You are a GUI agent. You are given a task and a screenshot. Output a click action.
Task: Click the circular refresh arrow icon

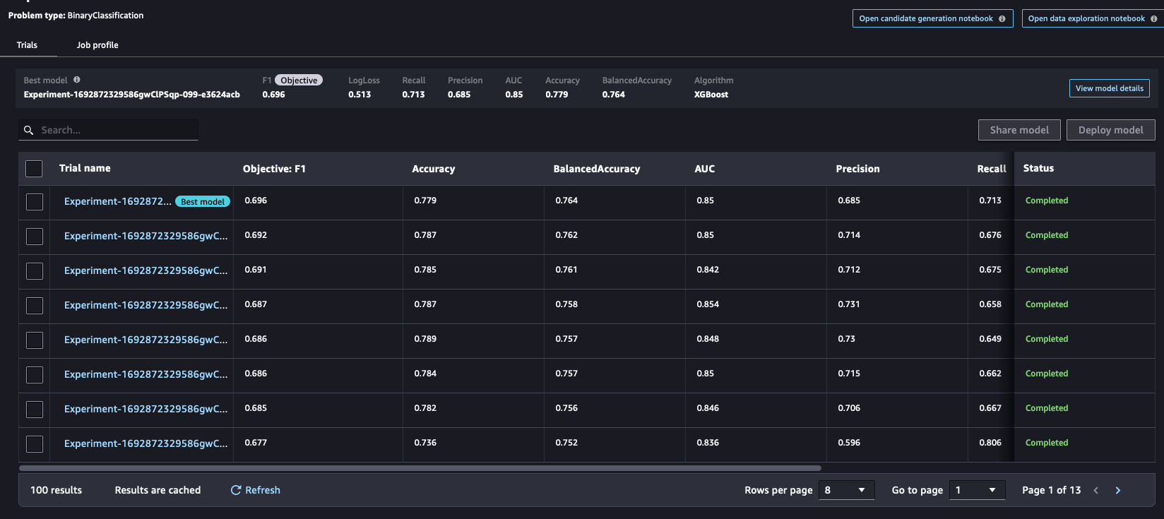click(236, 490)
